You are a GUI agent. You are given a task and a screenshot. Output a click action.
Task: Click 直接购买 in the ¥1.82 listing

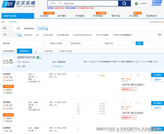pos(157,80)
